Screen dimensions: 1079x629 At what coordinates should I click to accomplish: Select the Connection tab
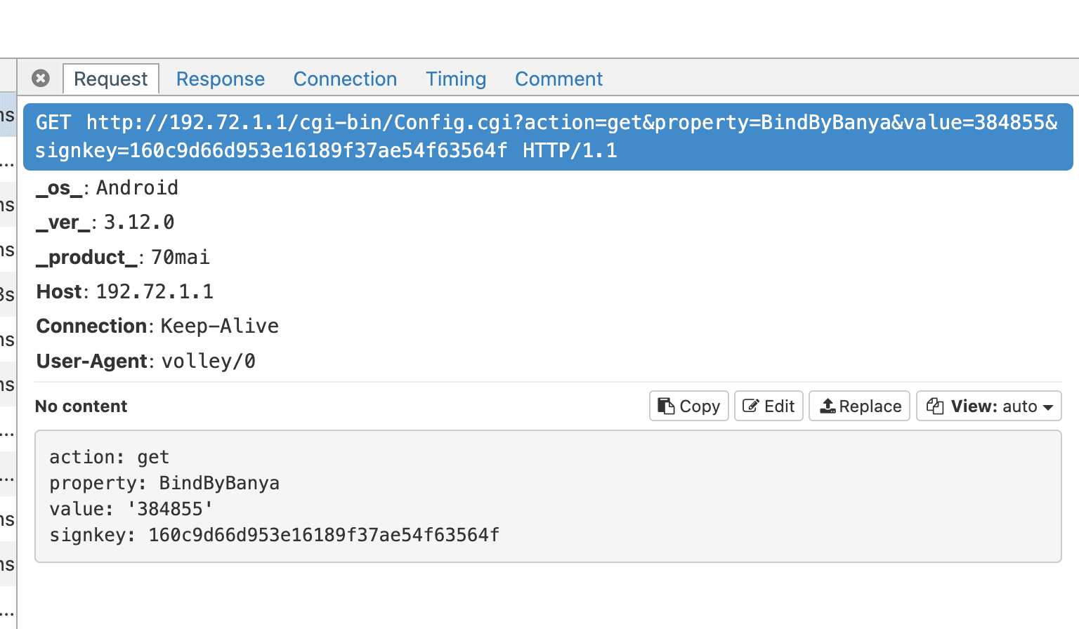coord(345,79)
